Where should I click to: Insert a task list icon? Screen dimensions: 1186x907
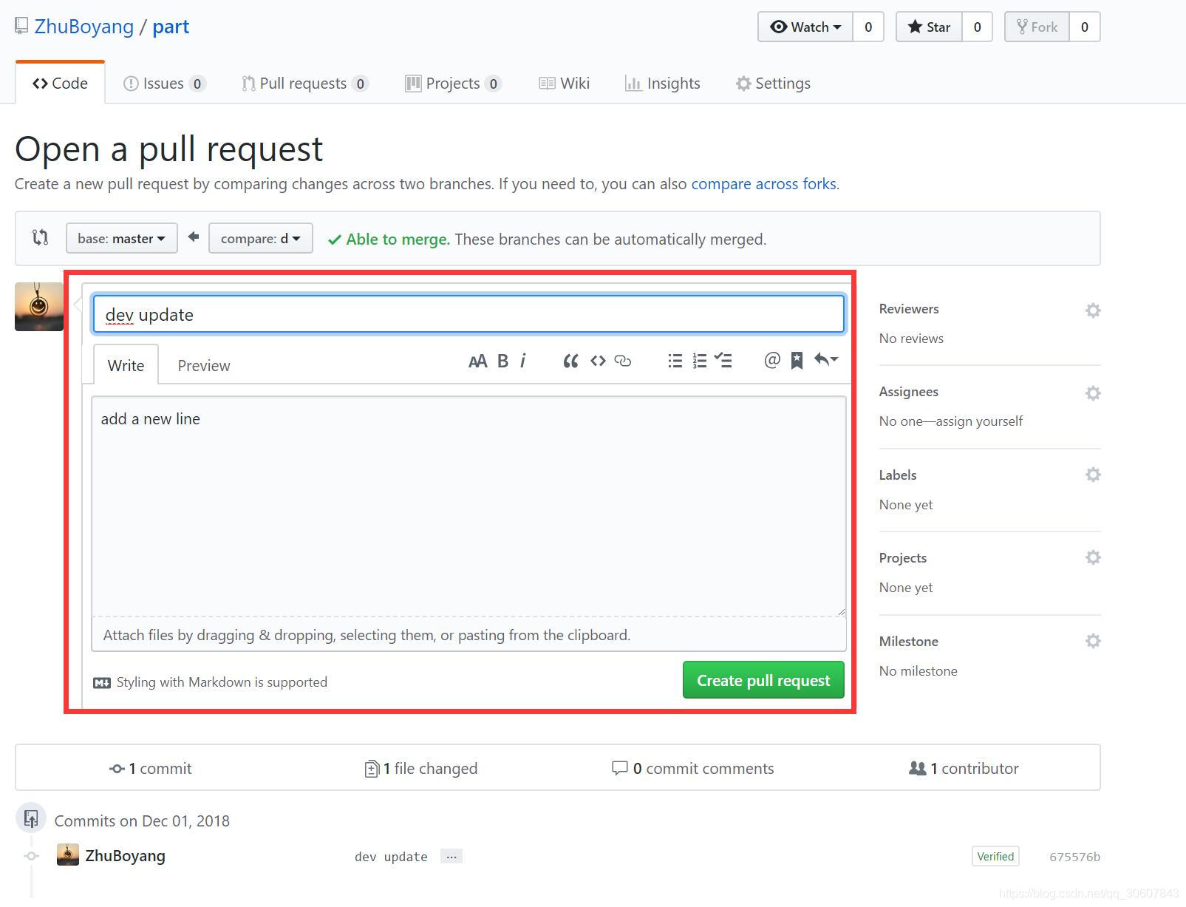[x=723, y=361]
